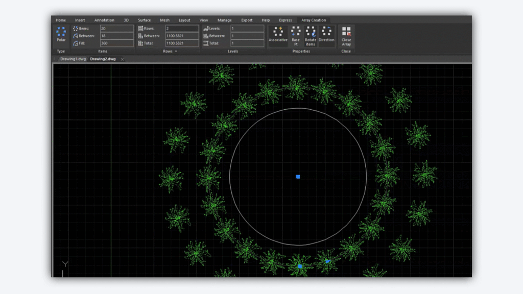Click the Fill angle input field

pos(116,43)
